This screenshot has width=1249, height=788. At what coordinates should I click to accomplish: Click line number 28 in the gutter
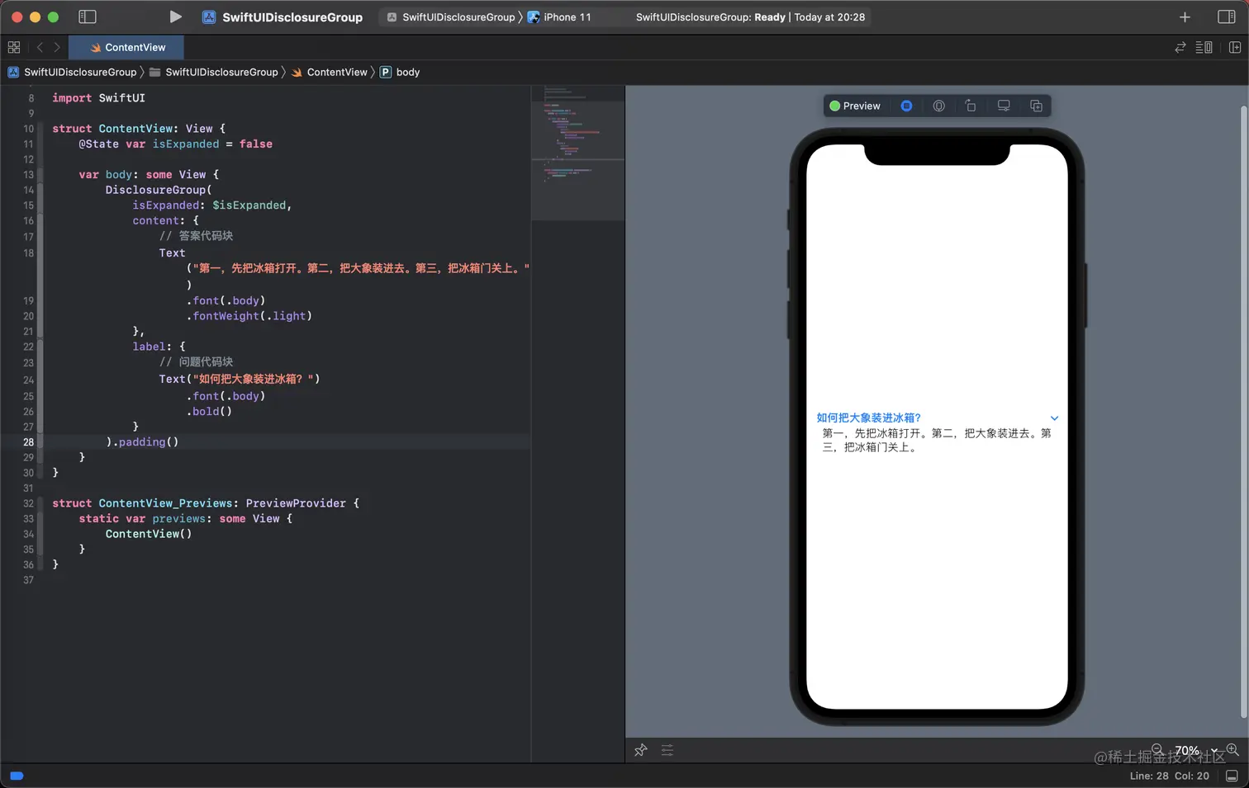28,442
